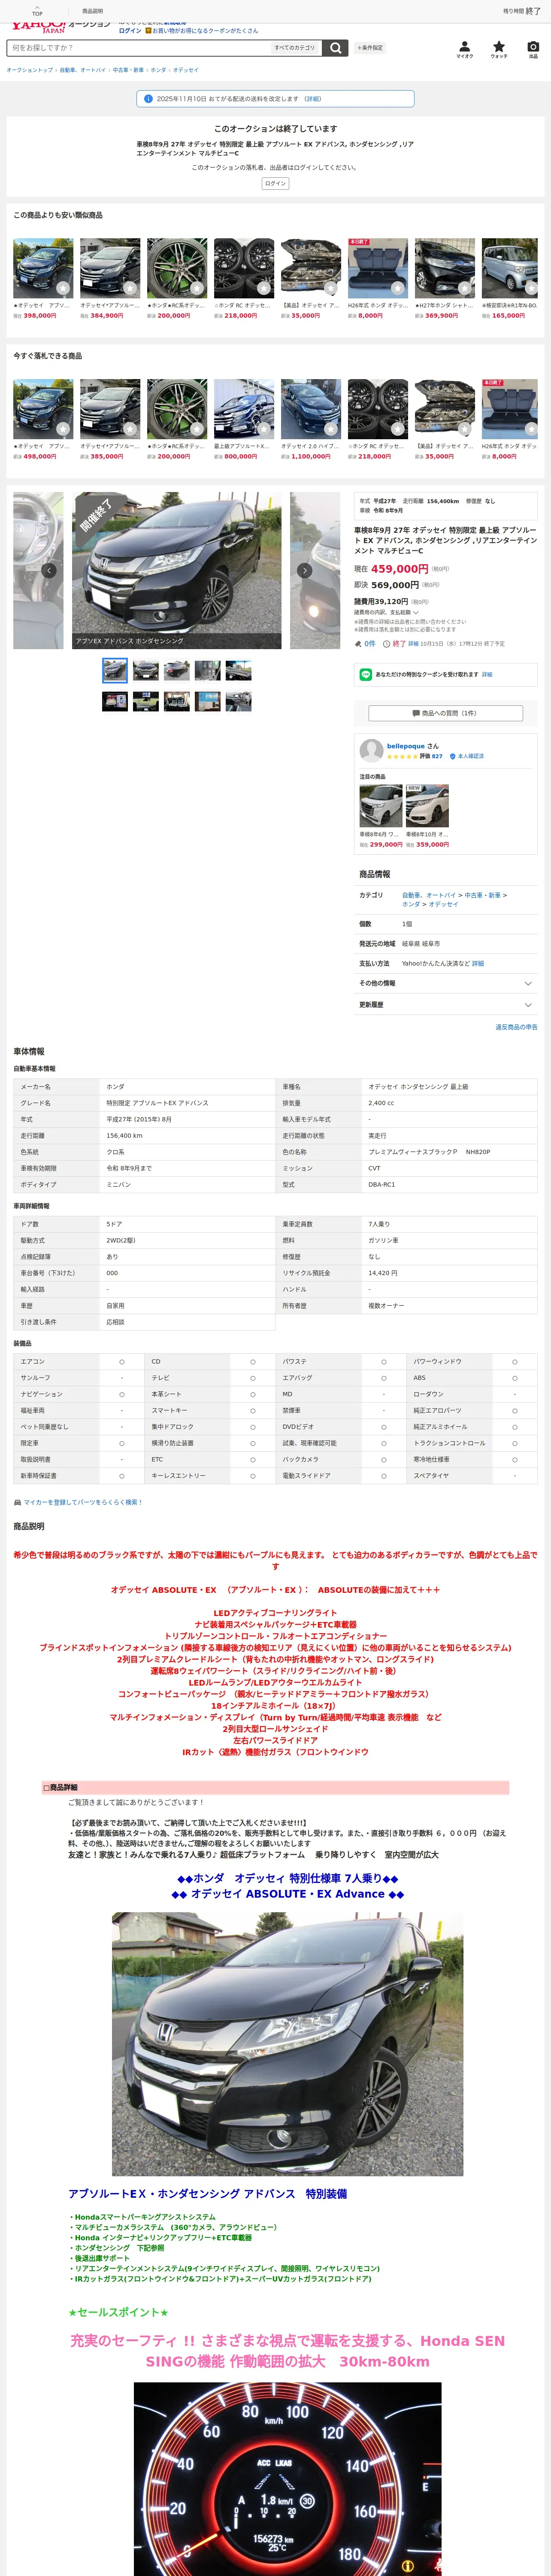Viewport: 551px width, 2576px height.
Task: Toggle watch star on 800,000円 item
Action: [264, 429]
